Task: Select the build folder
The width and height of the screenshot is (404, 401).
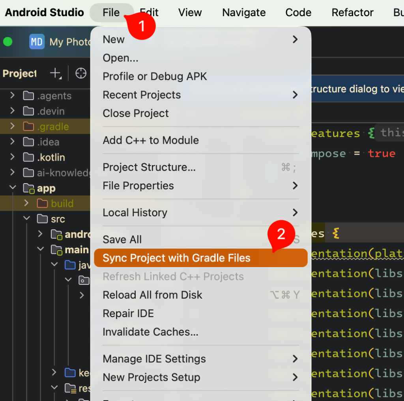Action: [45, 204]
